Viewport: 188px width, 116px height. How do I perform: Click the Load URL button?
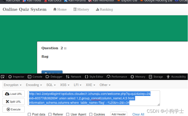[14, 94]
